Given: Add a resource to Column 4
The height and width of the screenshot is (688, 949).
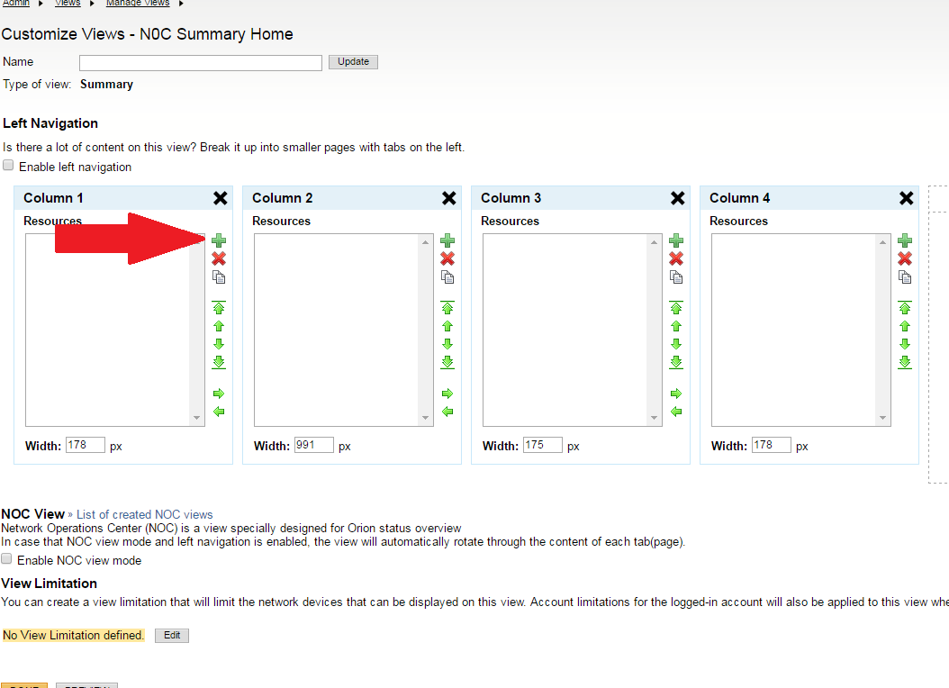Looking at the screenshot, I should (x=905, y=240).
